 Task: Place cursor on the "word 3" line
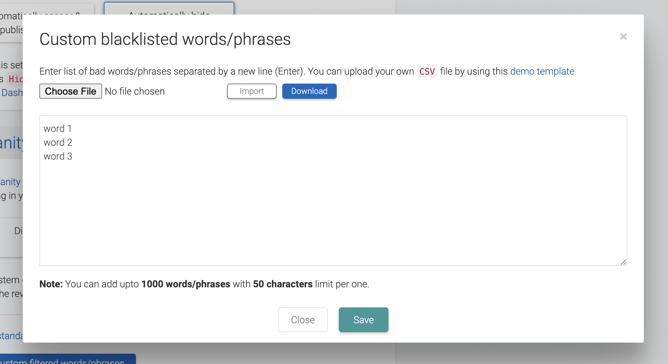click(x=58, y=156)
